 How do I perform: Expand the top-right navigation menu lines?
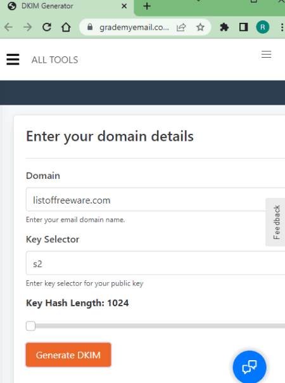click(266, 55)
